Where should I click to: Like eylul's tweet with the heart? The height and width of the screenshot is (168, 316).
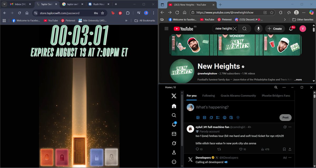click(x=240, y=149)
